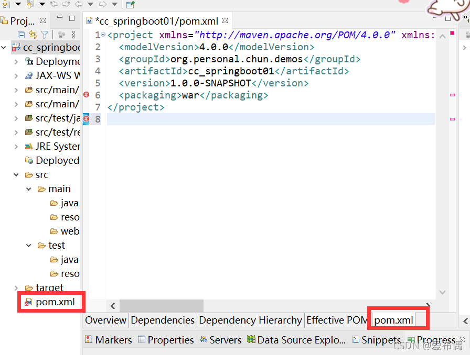Click the Back navigation arrow

pyautogui.click(x=79, y=5)
